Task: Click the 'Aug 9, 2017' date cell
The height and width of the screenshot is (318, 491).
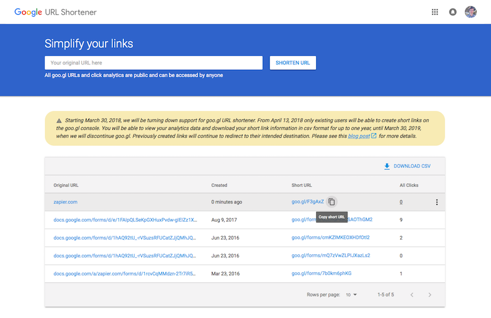Action: (224, 220)
